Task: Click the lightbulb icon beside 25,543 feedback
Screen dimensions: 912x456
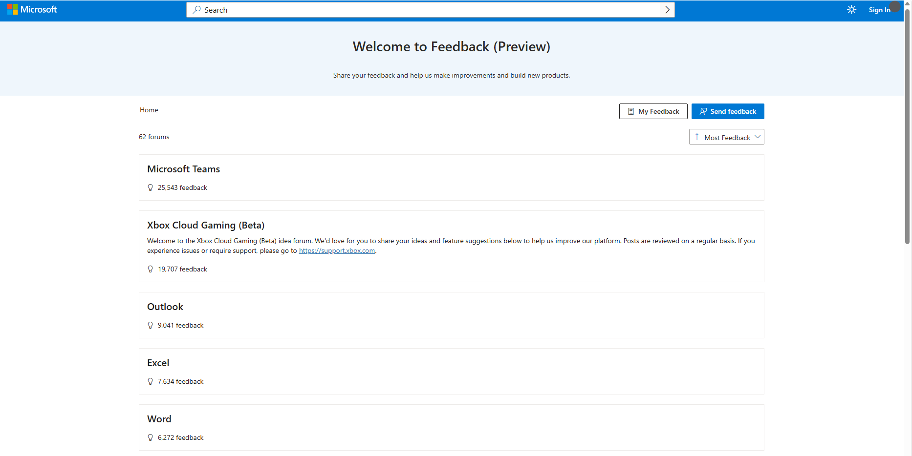Action: click(x=151, y=187)
